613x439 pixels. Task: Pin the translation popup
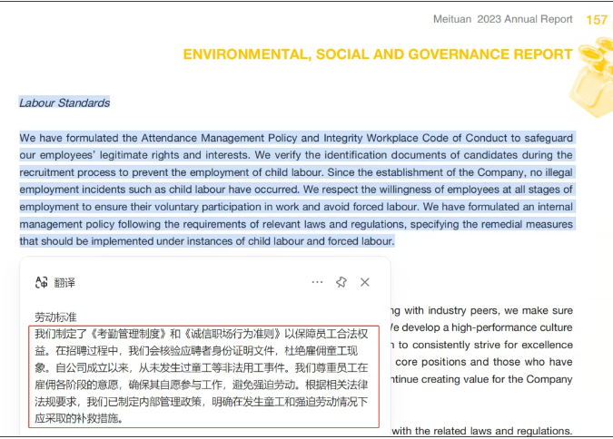(341, 282)
